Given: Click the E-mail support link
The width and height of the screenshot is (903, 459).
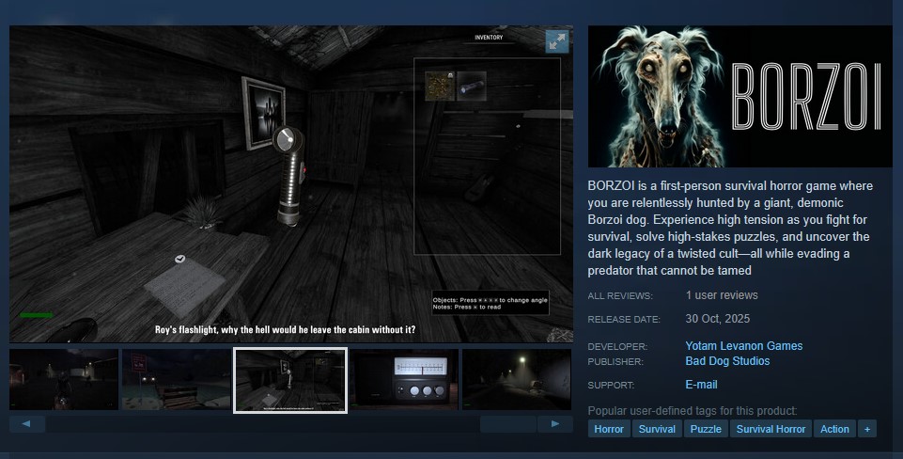Looking at the screenshot, I should [x=701, y=385].
